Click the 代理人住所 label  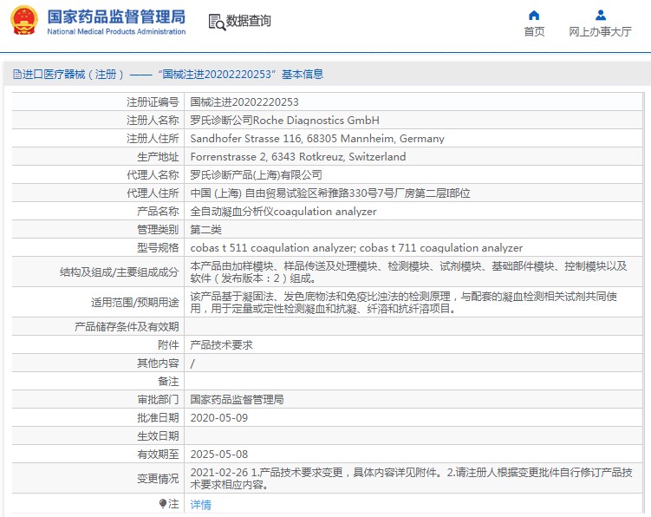[153, 193]
